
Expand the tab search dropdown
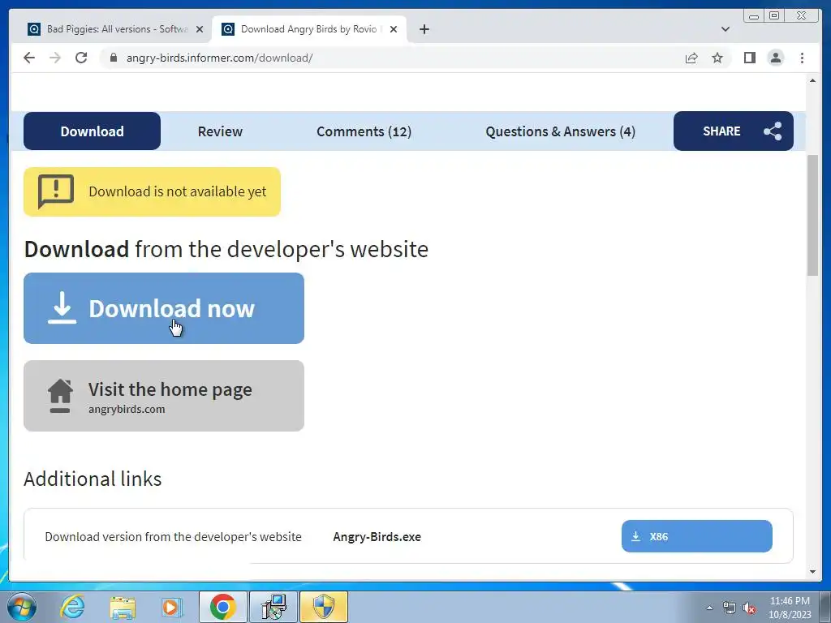click(x=725, y=29)
